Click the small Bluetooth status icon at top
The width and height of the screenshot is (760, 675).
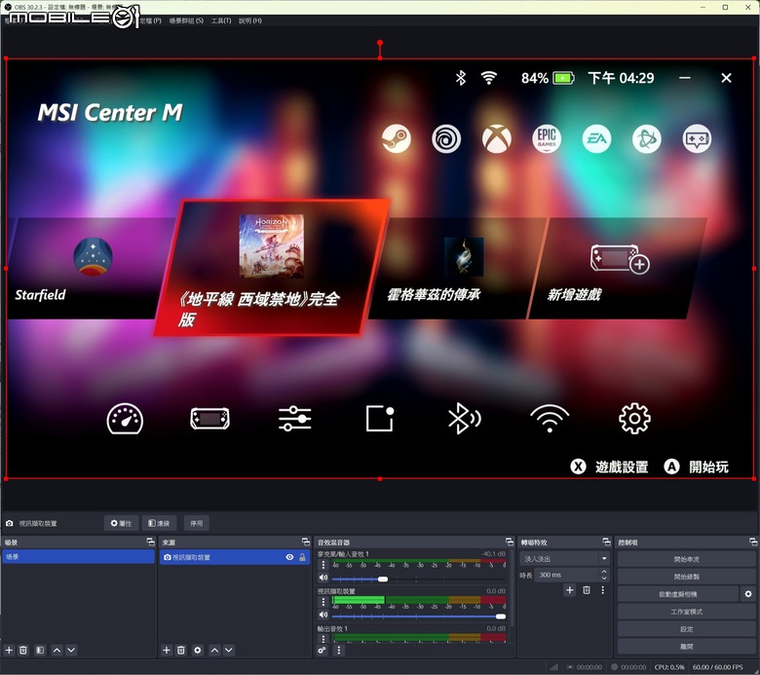[461, 78]
